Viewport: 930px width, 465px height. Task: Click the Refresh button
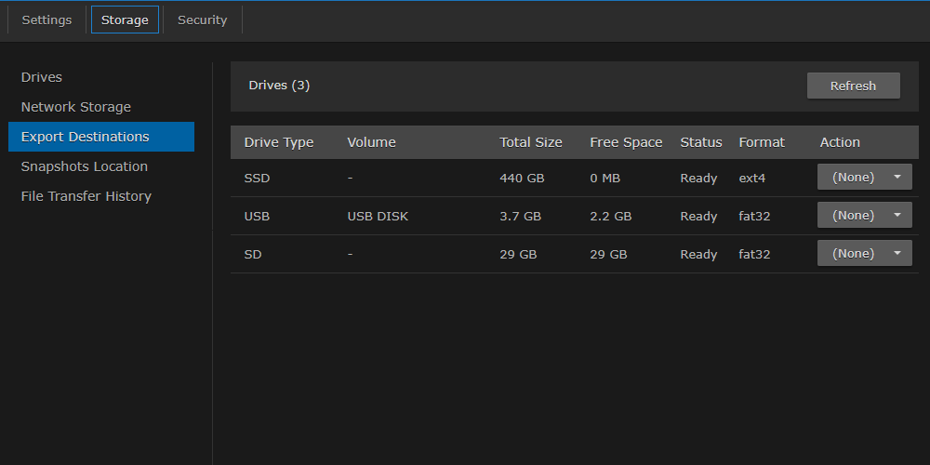[x=853, y=86]
